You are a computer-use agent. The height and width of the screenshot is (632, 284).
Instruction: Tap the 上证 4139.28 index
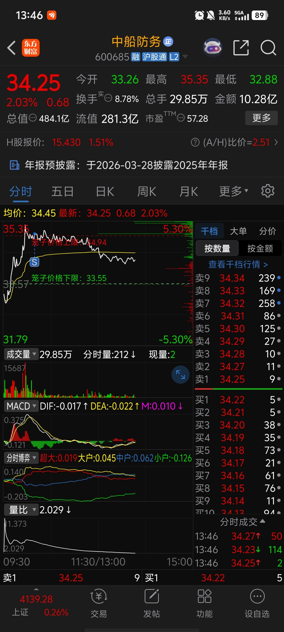[36, 605]
